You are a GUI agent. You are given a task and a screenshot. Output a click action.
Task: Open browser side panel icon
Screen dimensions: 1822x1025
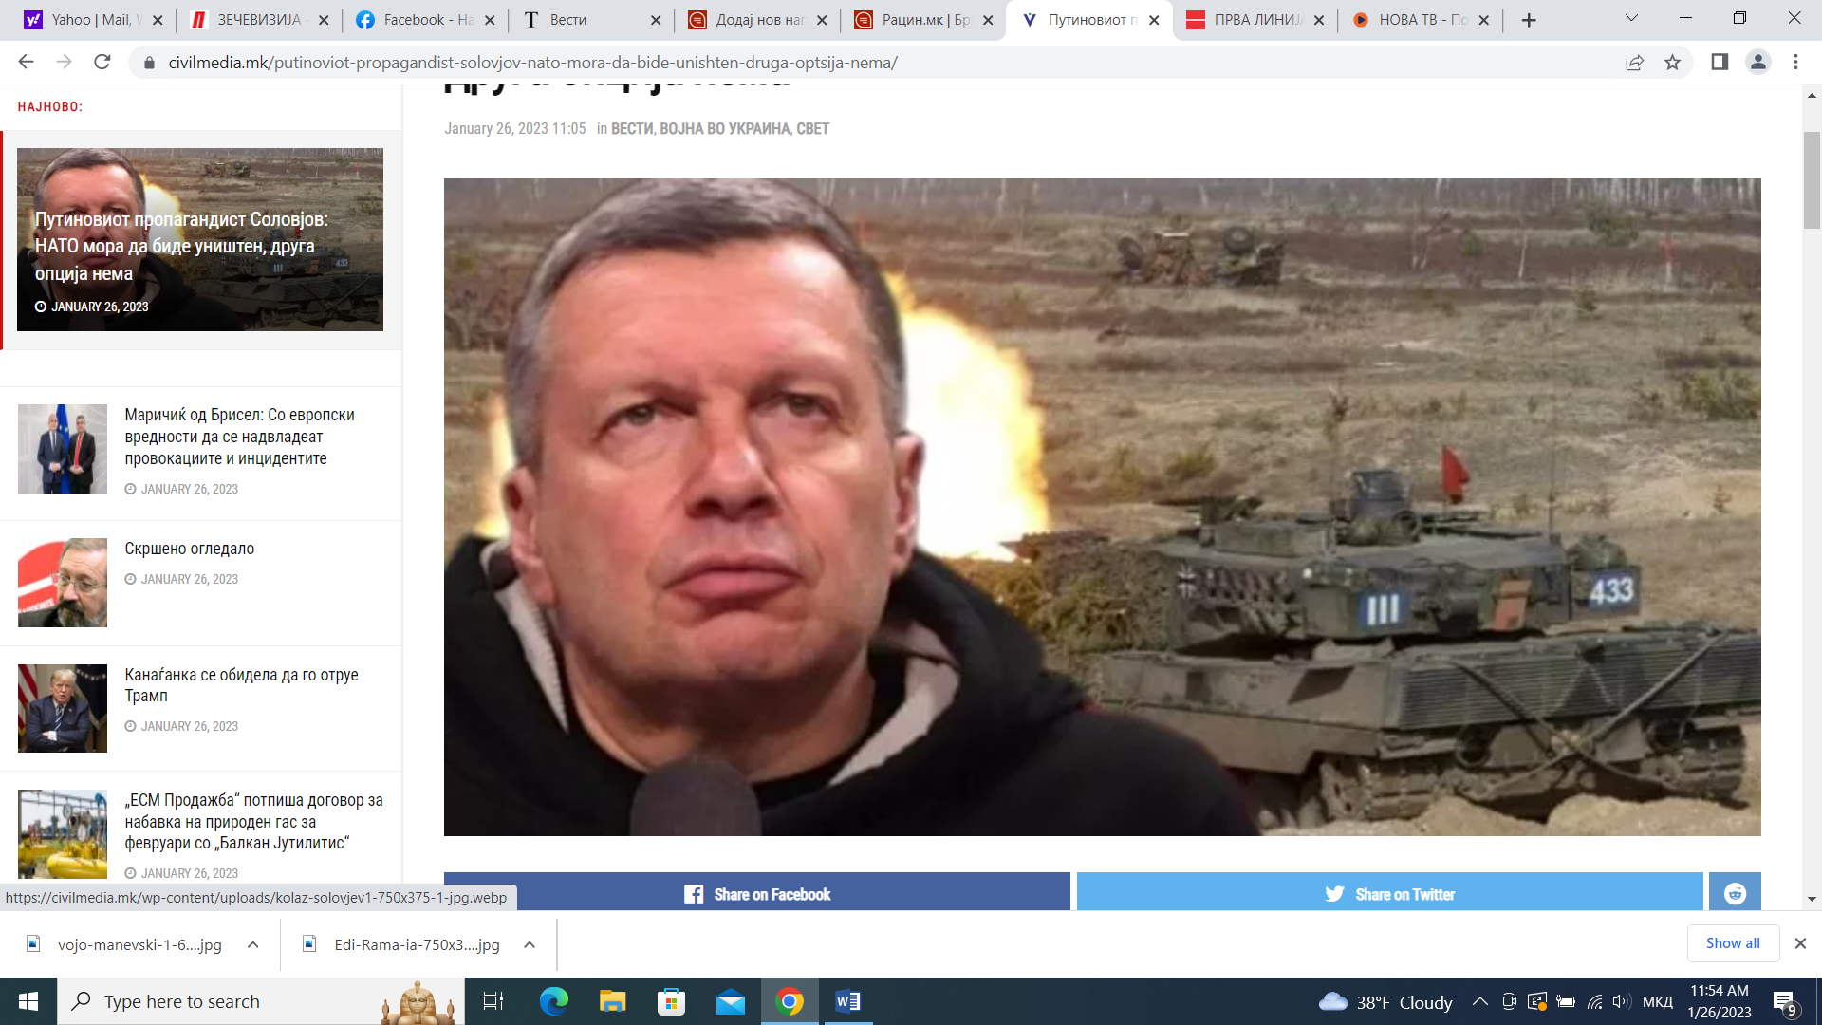[1720, 63]
